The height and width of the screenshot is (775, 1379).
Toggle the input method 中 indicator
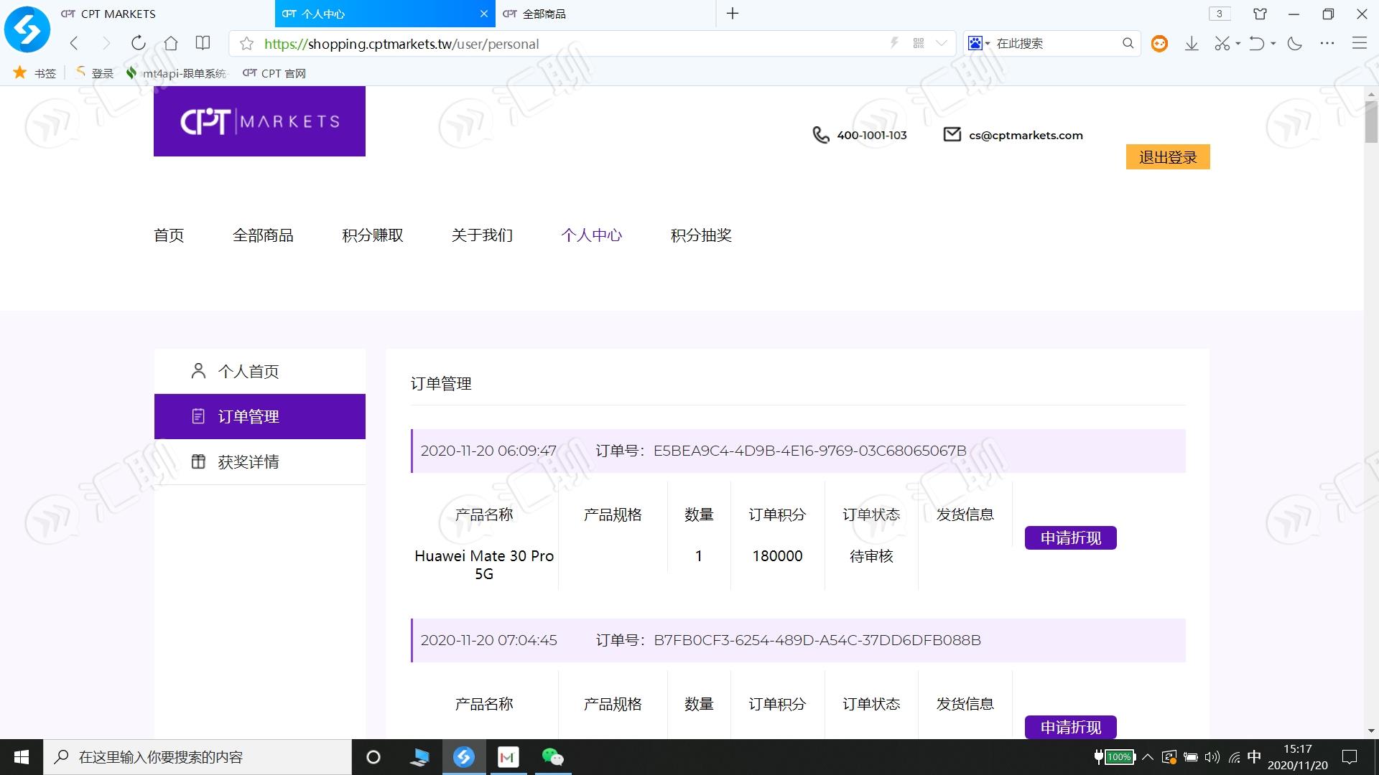tap(1254, 757)
